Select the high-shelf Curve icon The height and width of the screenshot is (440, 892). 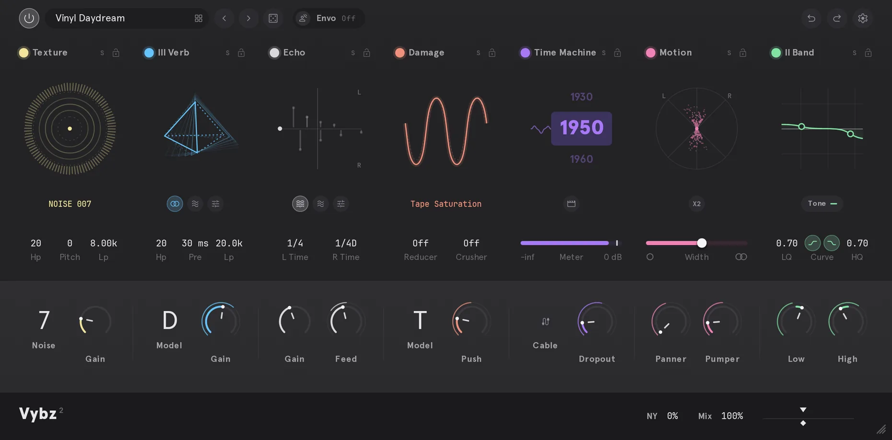(832, 243)
